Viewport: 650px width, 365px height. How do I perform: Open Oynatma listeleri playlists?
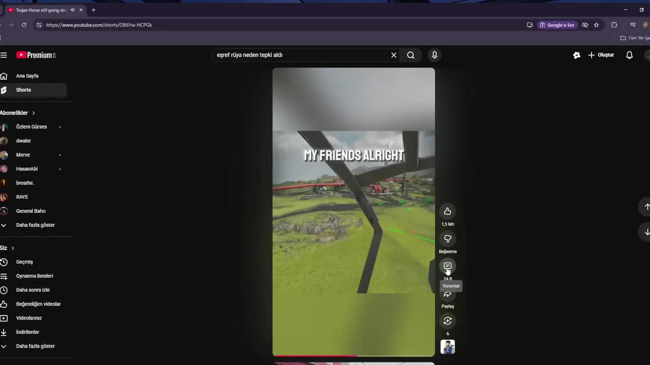33,276
